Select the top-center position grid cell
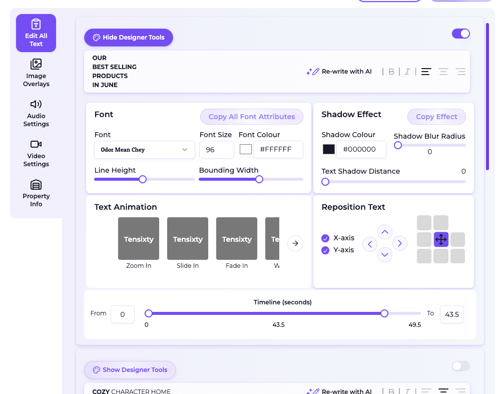 click(x=441, y=223)
